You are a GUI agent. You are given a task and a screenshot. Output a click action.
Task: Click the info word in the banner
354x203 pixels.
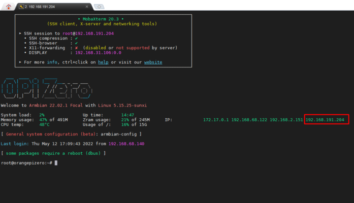(x=52, y=62)
